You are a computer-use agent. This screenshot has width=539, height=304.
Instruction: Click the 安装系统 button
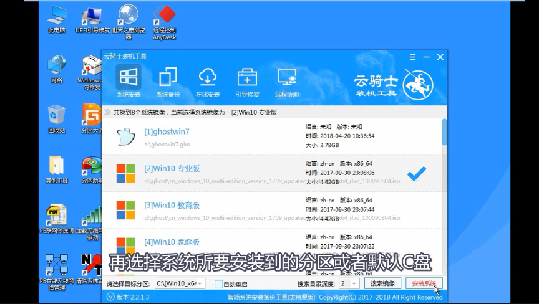pos(424,283)
